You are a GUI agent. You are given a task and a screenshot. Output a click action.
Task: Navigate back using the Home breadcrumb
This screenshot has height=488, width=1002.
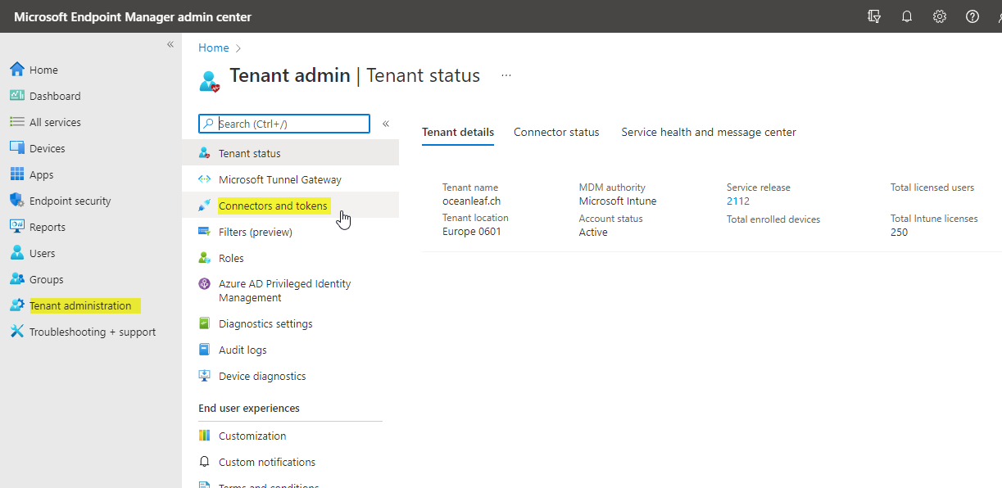tap(213, 47)
